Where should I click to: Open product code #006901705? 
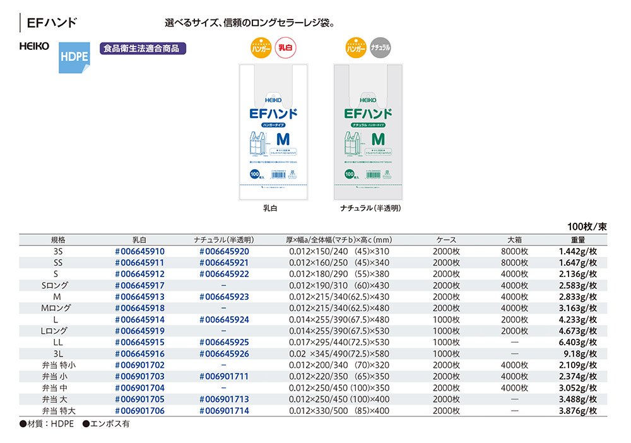click(139, 399)
